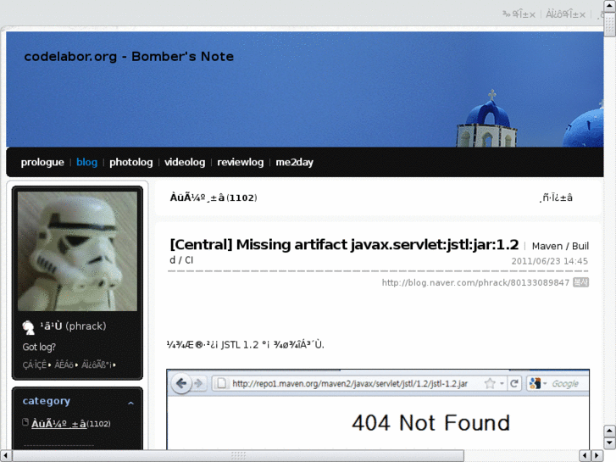The width and height of the screenshot is (616, 462).
Task: Click the post list header with (1102)
Action: coord(214,198)
